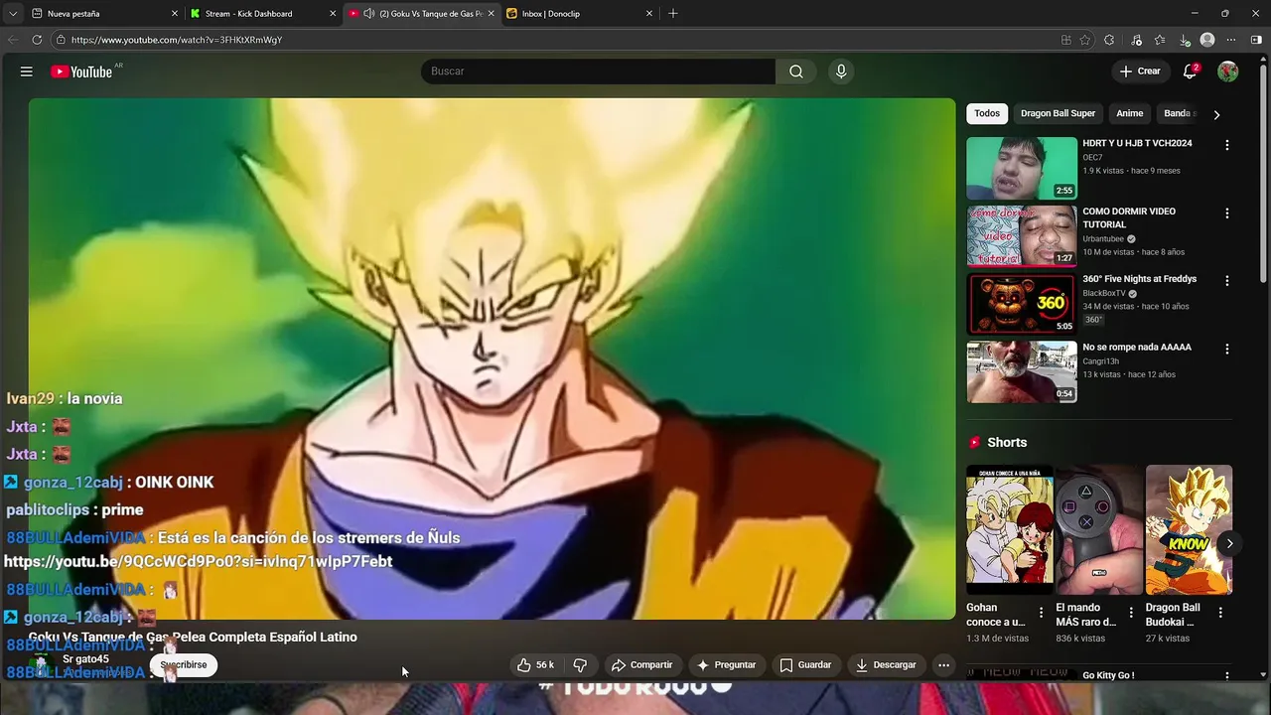Click the Urbantubee channel name
The image size is (1271, 715).
click(x=1103, y=239)
